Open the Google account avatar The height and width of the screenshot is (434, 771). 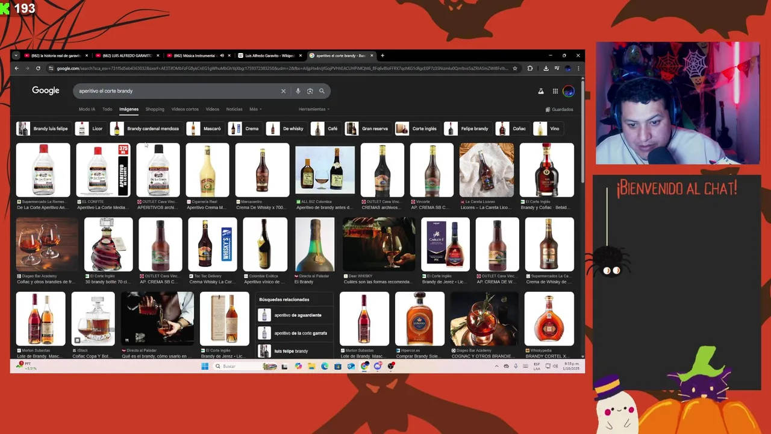(569, 91)
